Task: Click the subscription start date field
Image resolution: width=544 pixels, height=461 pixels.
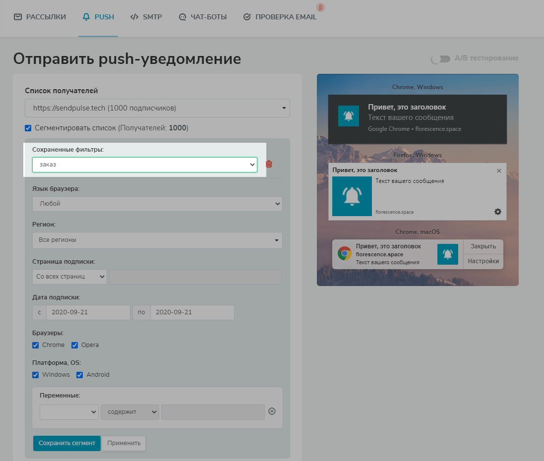Action: point(88,312)
